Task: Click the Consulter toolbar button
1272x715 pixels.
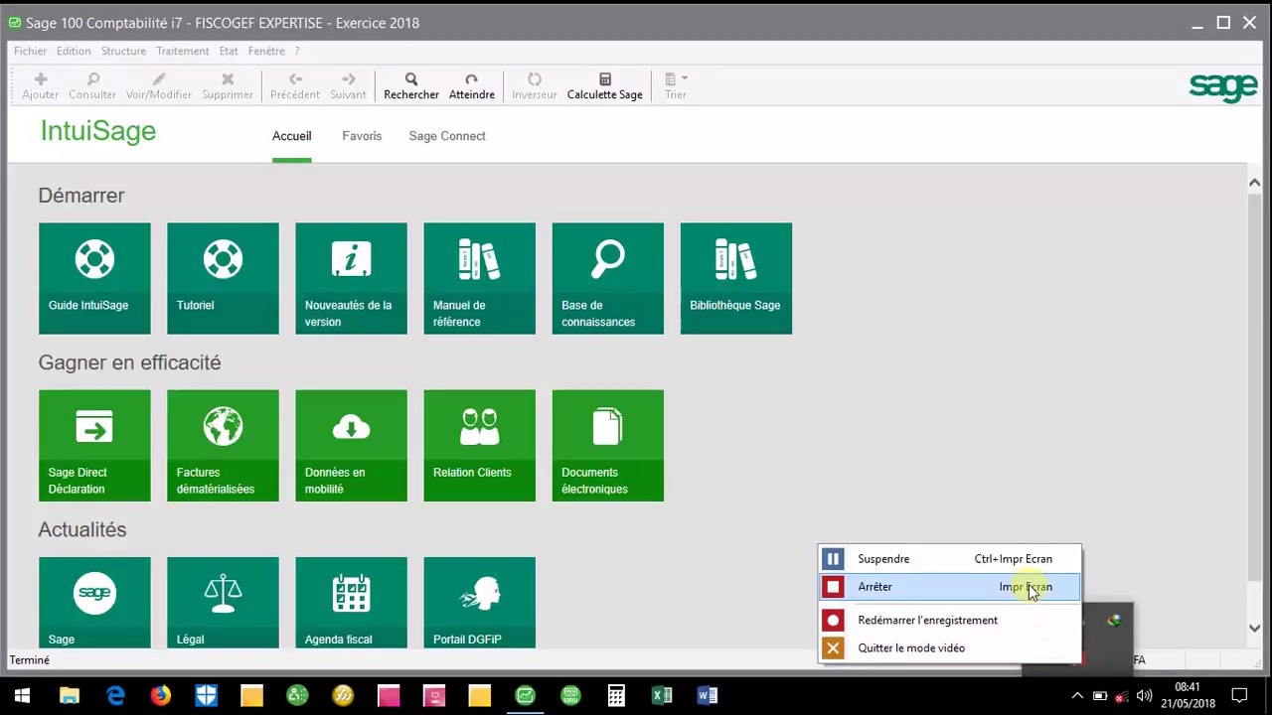Action: [x=92, y=85]
